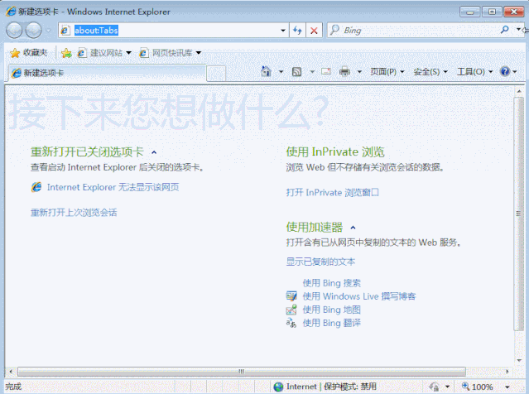Viewport: 529px width, 394px height.
Task: Click the horizontal scrollbar thumb
Action: click(242, 372)
